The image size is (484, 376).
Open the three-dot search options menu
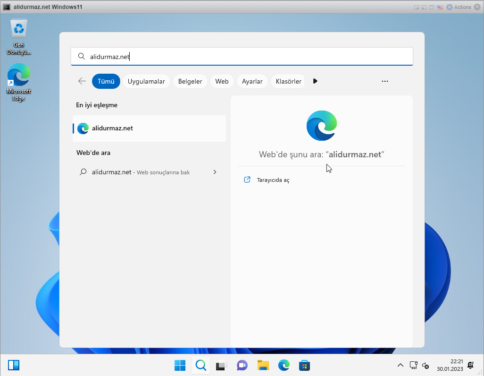[384, 81]
